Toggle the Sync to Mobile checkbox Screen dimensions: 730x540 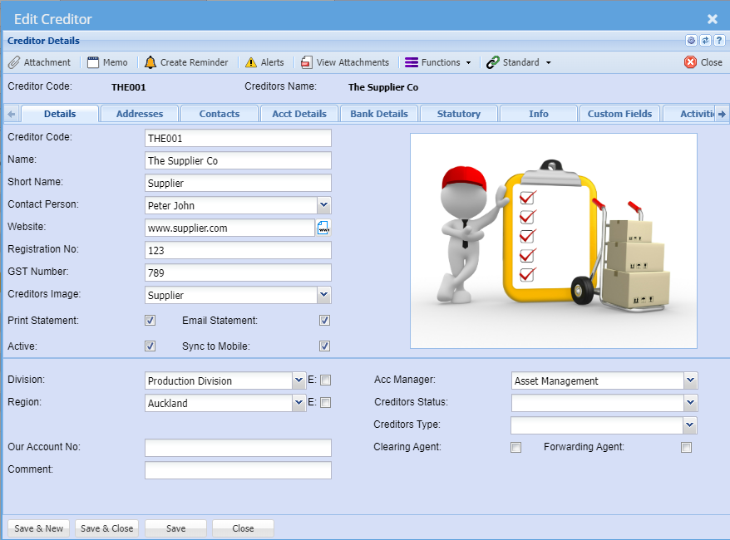[x=325, y=346]
